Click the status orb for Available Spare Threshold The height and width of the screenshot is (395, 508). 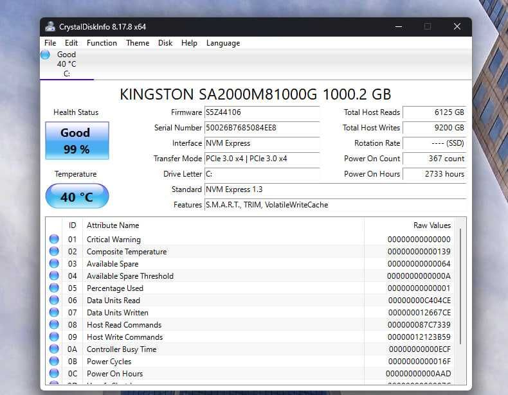click(54, 276)
